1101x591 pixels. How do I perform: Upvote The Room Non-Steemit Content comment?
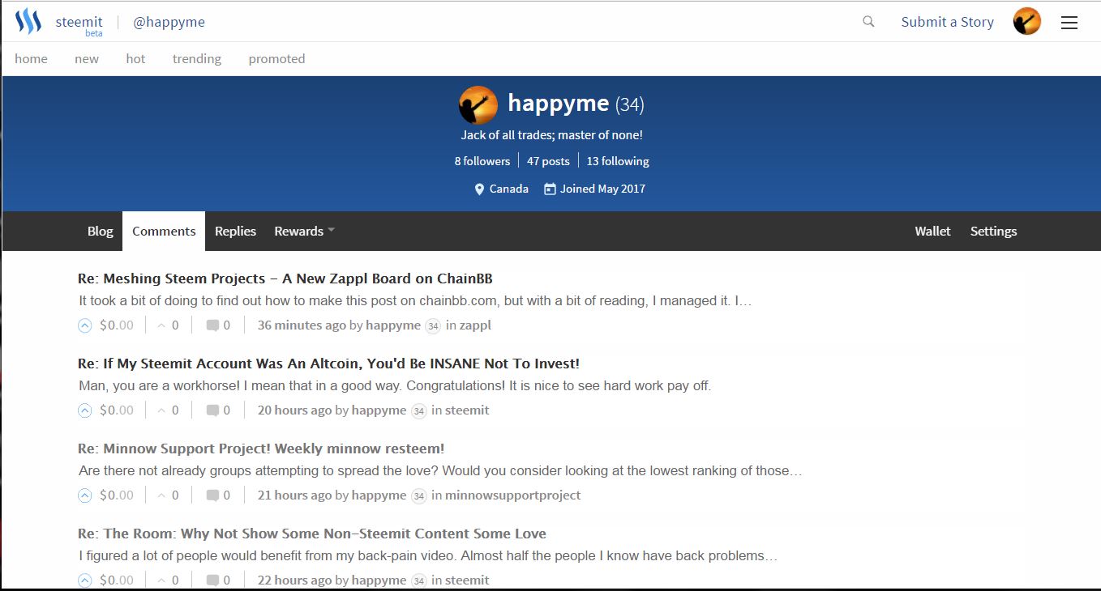click(85, 580)
